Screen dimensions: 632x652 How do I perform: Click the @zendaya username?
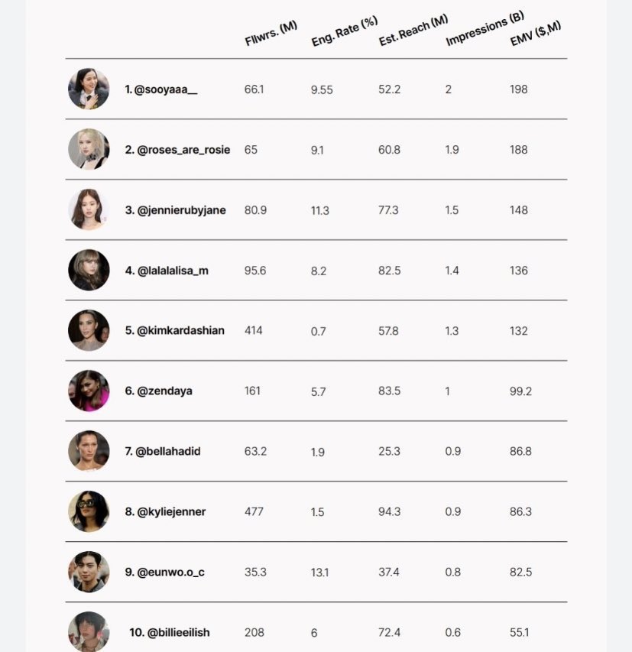pos(159,391)
